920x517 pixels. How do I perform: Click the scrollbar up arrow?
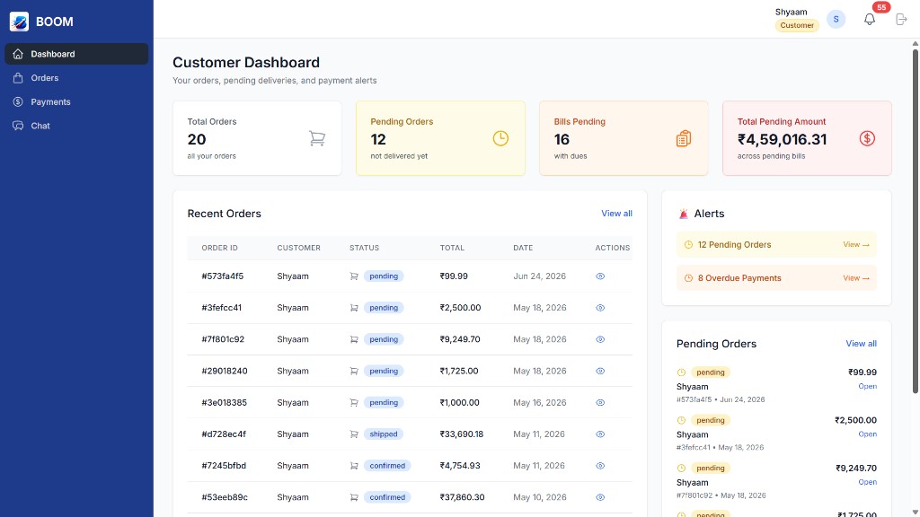pyautogui.click(x=915, y=43)
